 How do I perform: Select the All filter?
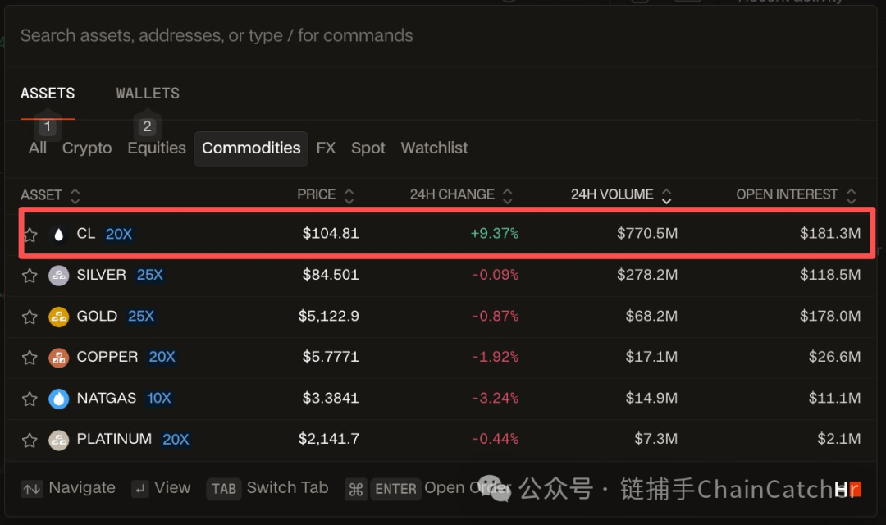37,148
